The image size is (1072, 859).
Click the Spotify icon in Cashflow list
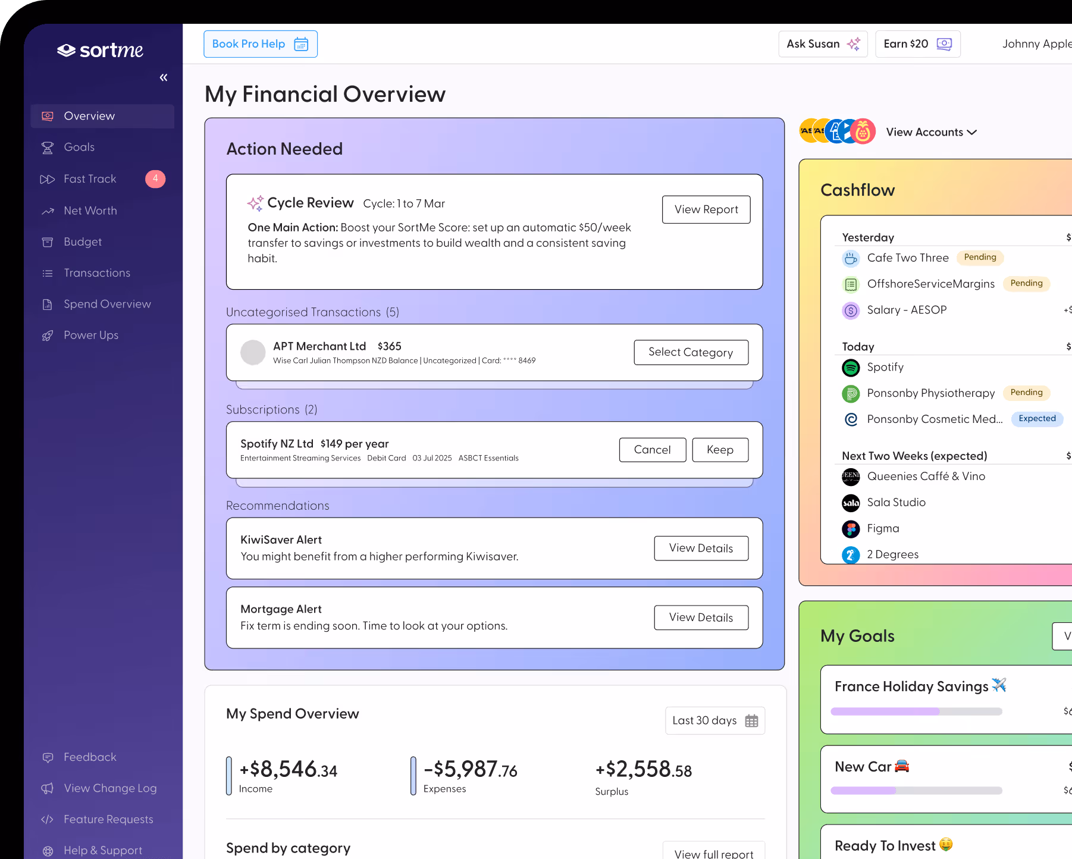[x=851, y=368]
